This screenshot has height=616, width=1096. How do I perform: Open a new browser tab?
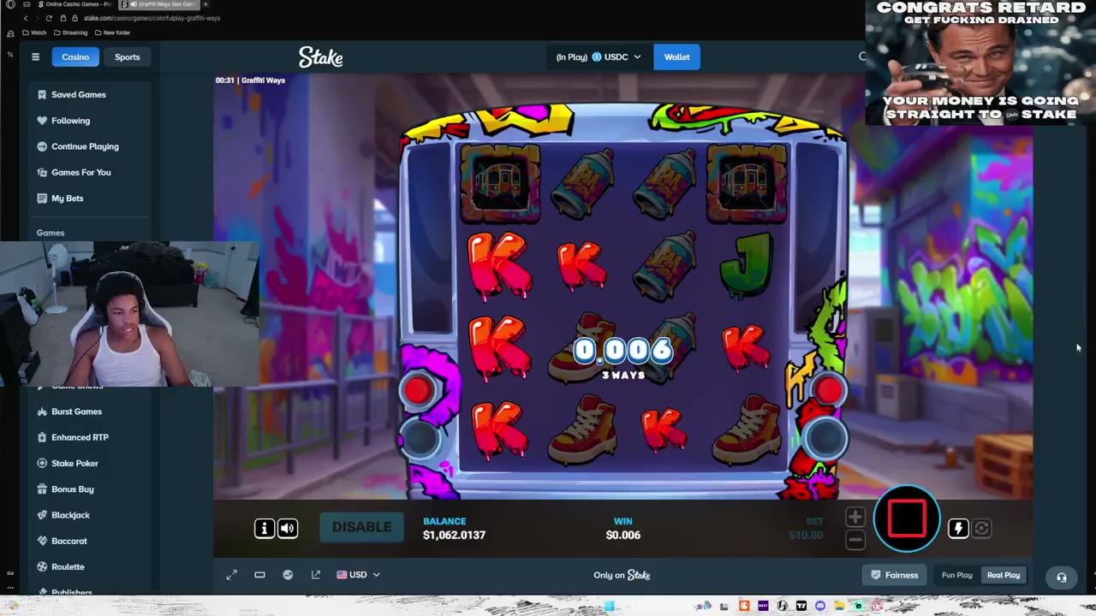pyautogui.click(x=205, y=4)
